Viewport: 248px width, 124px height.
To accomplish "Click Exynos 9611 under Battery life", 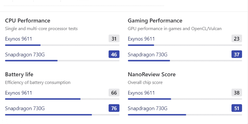I will pyautogui.click(x=18, y=93).
